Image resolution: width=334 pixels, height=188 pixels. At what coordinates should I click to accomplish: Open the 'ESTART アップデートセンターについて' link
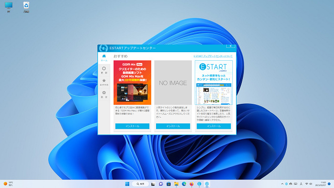click(213, 56)
